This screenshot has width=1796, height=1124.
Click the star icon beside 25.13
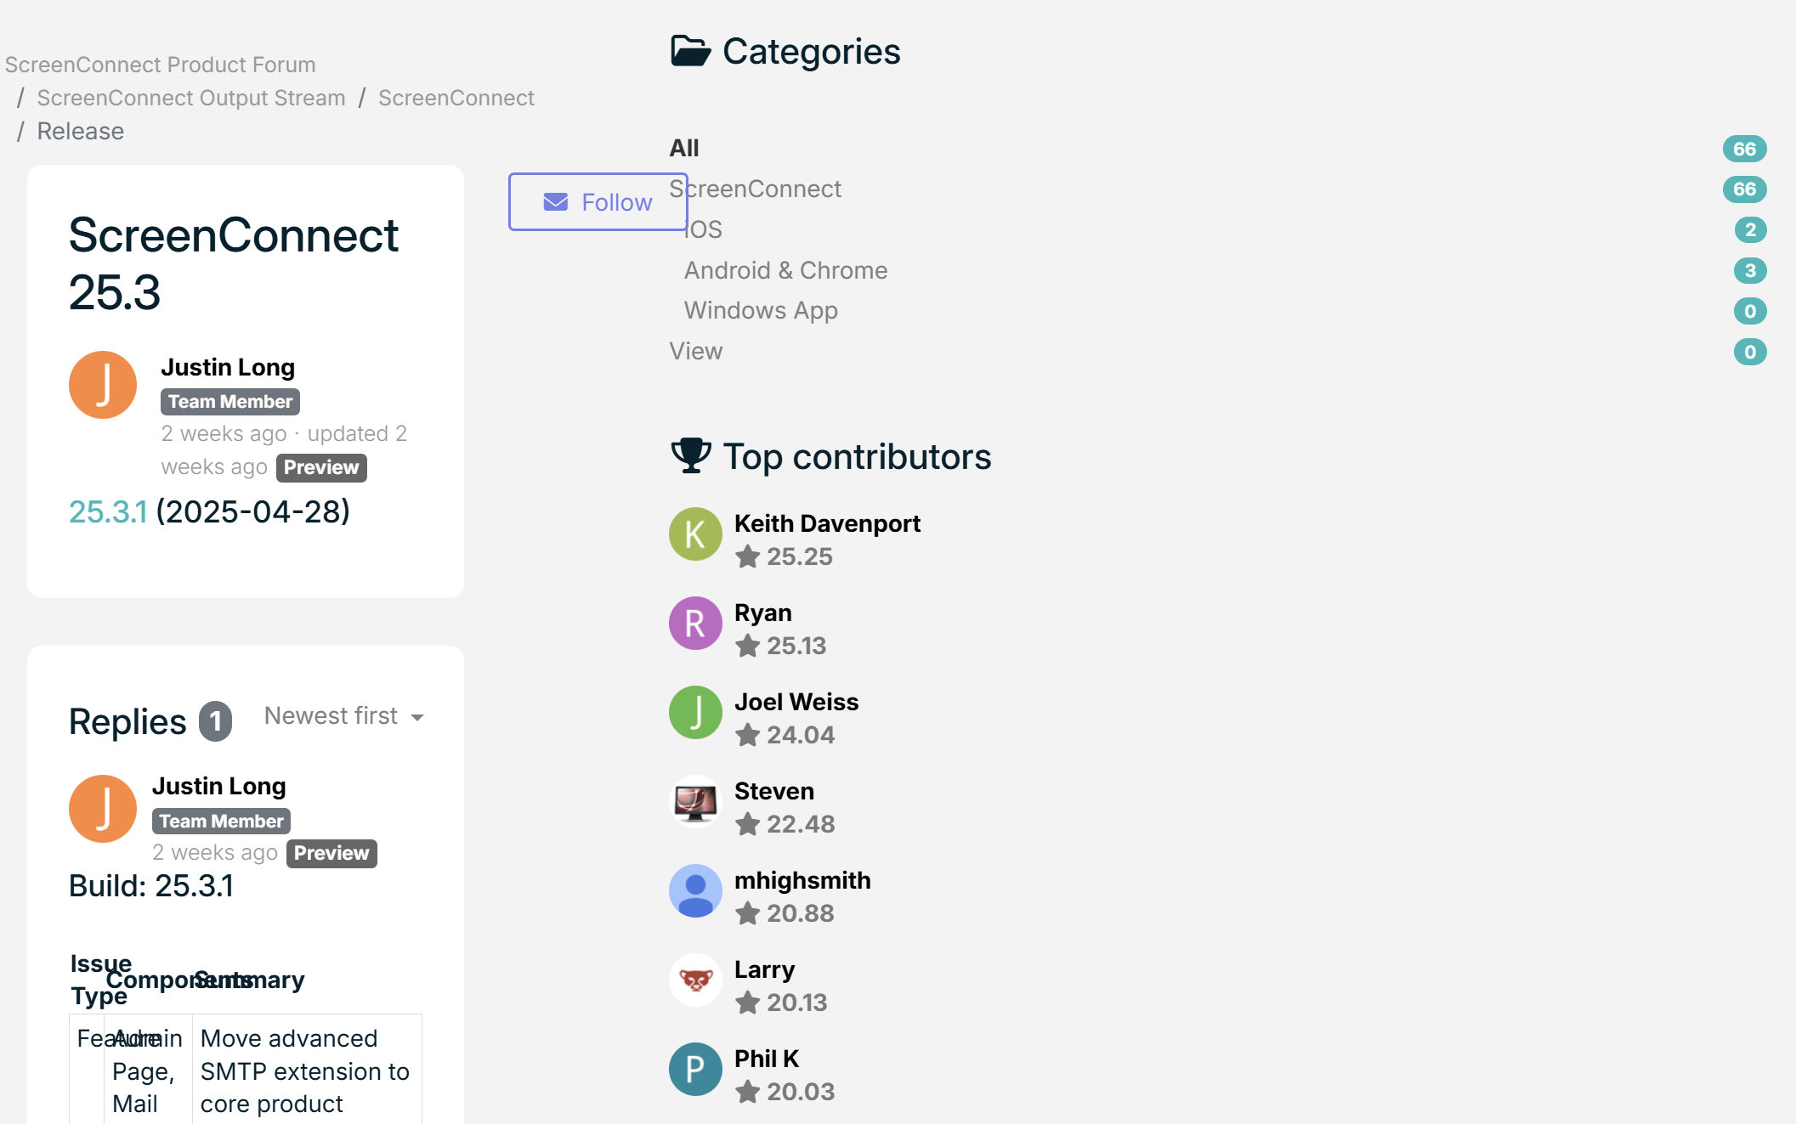(747, 646)
